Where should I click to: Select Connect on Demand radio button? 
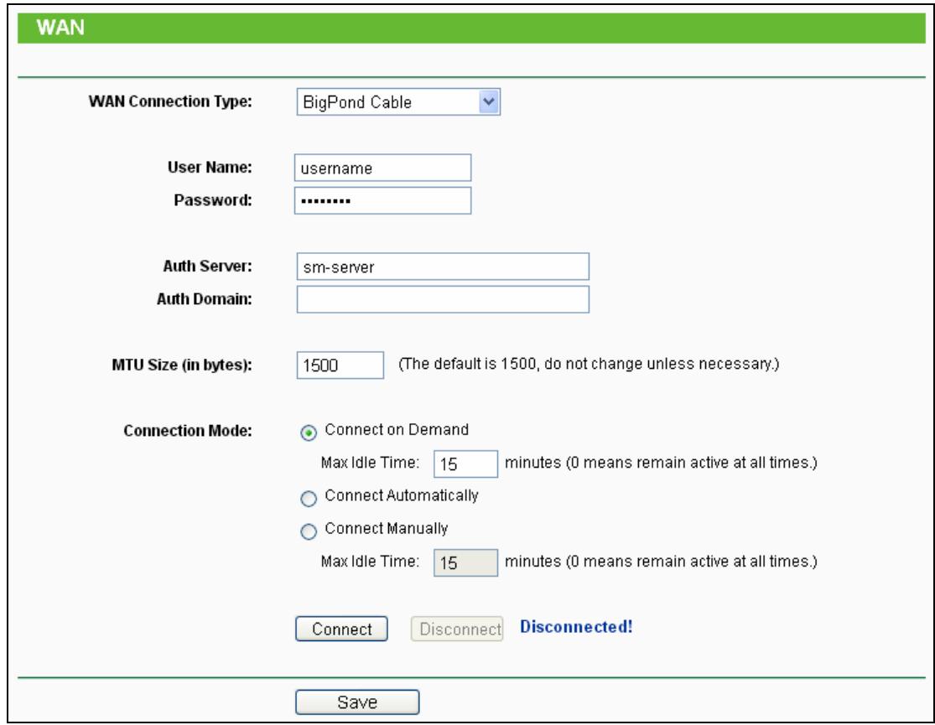click(309, 432)
